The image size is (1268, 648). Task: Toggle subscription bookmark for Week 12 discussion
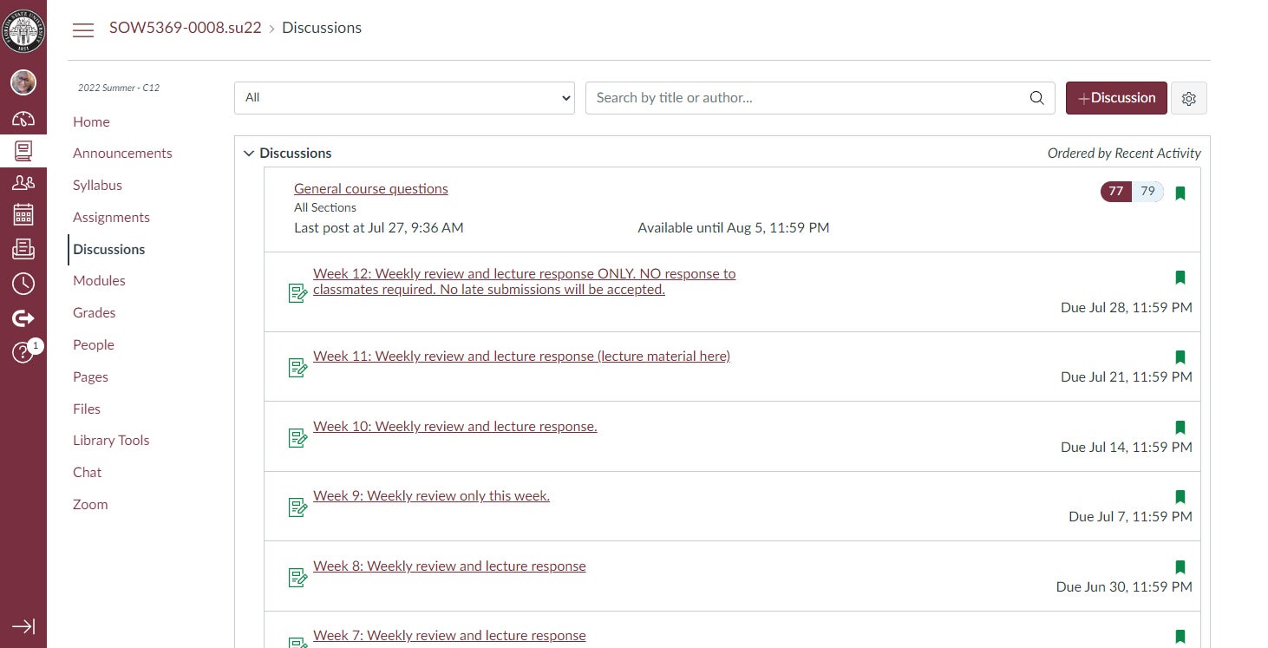(1180, 278)
